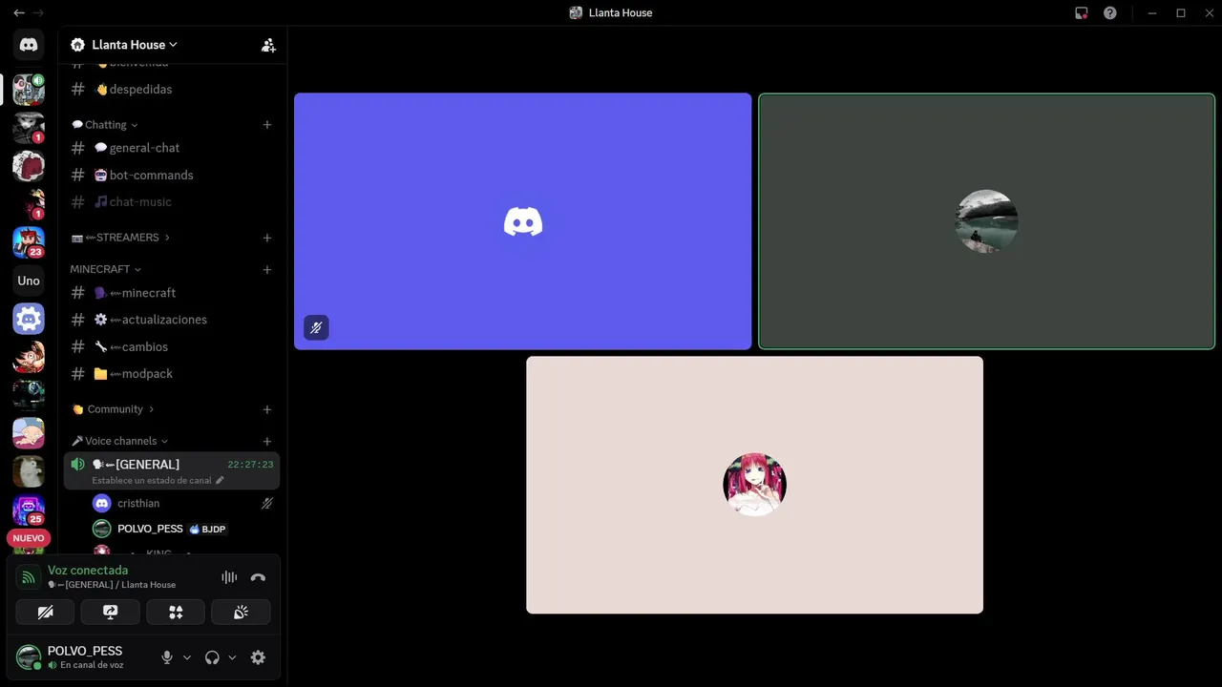The width and height of the screenshot is (1222, 687).
Task: Mute the microphone
Action: click(x=167, y=657)
